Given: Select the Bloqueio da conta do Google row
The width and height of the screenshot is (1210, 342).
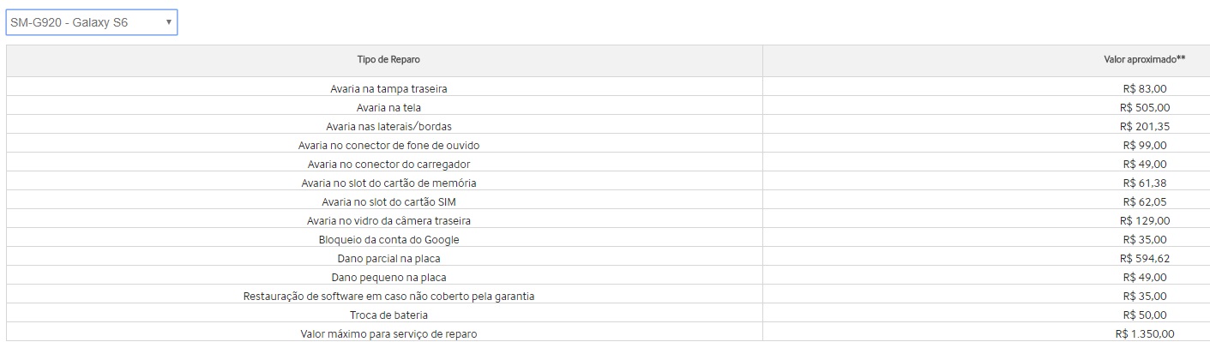Looking at the screenshot, I should (x=605, y=239).
